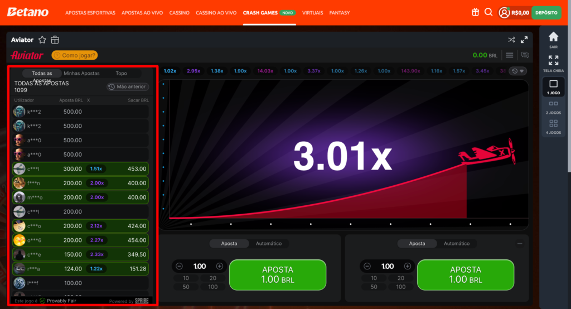Switch left panel to Automático mode
571x309 pixels.
pyautogui.click(x=269, y=243)
